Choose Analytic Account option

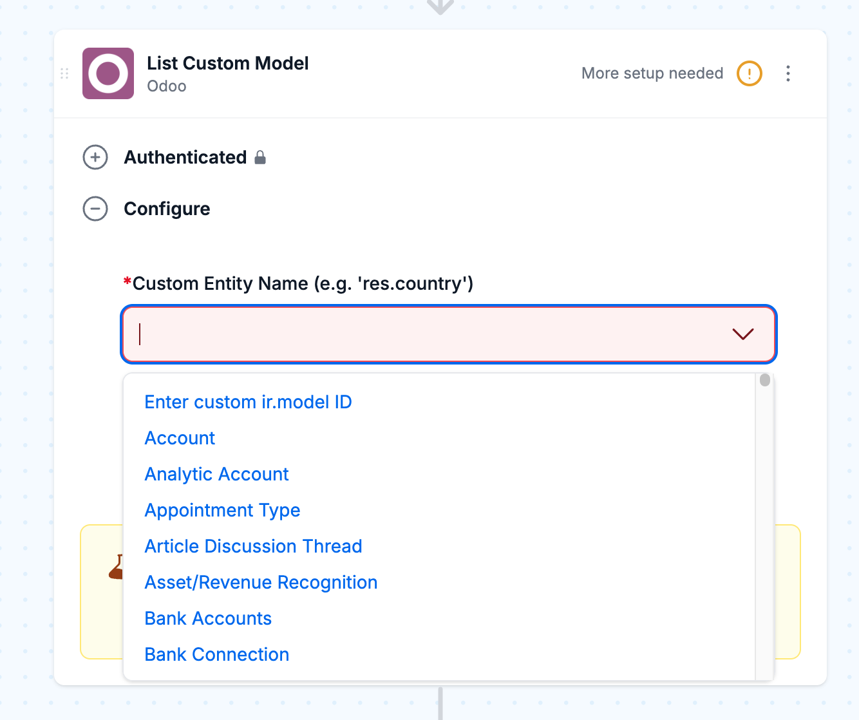point(216,474)
